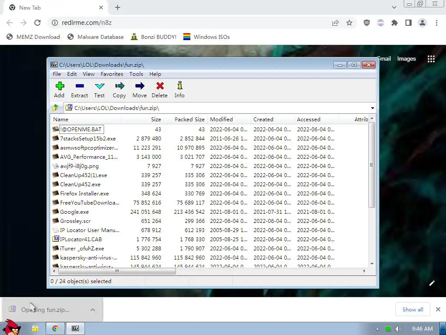Open the share page icon in address bar
This screenshot has height=335, width=446.
pos(335,23)
